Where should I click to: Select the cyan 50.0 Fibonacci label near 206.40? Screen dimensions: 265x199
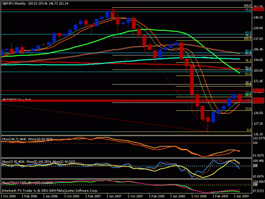pos(248,51)
